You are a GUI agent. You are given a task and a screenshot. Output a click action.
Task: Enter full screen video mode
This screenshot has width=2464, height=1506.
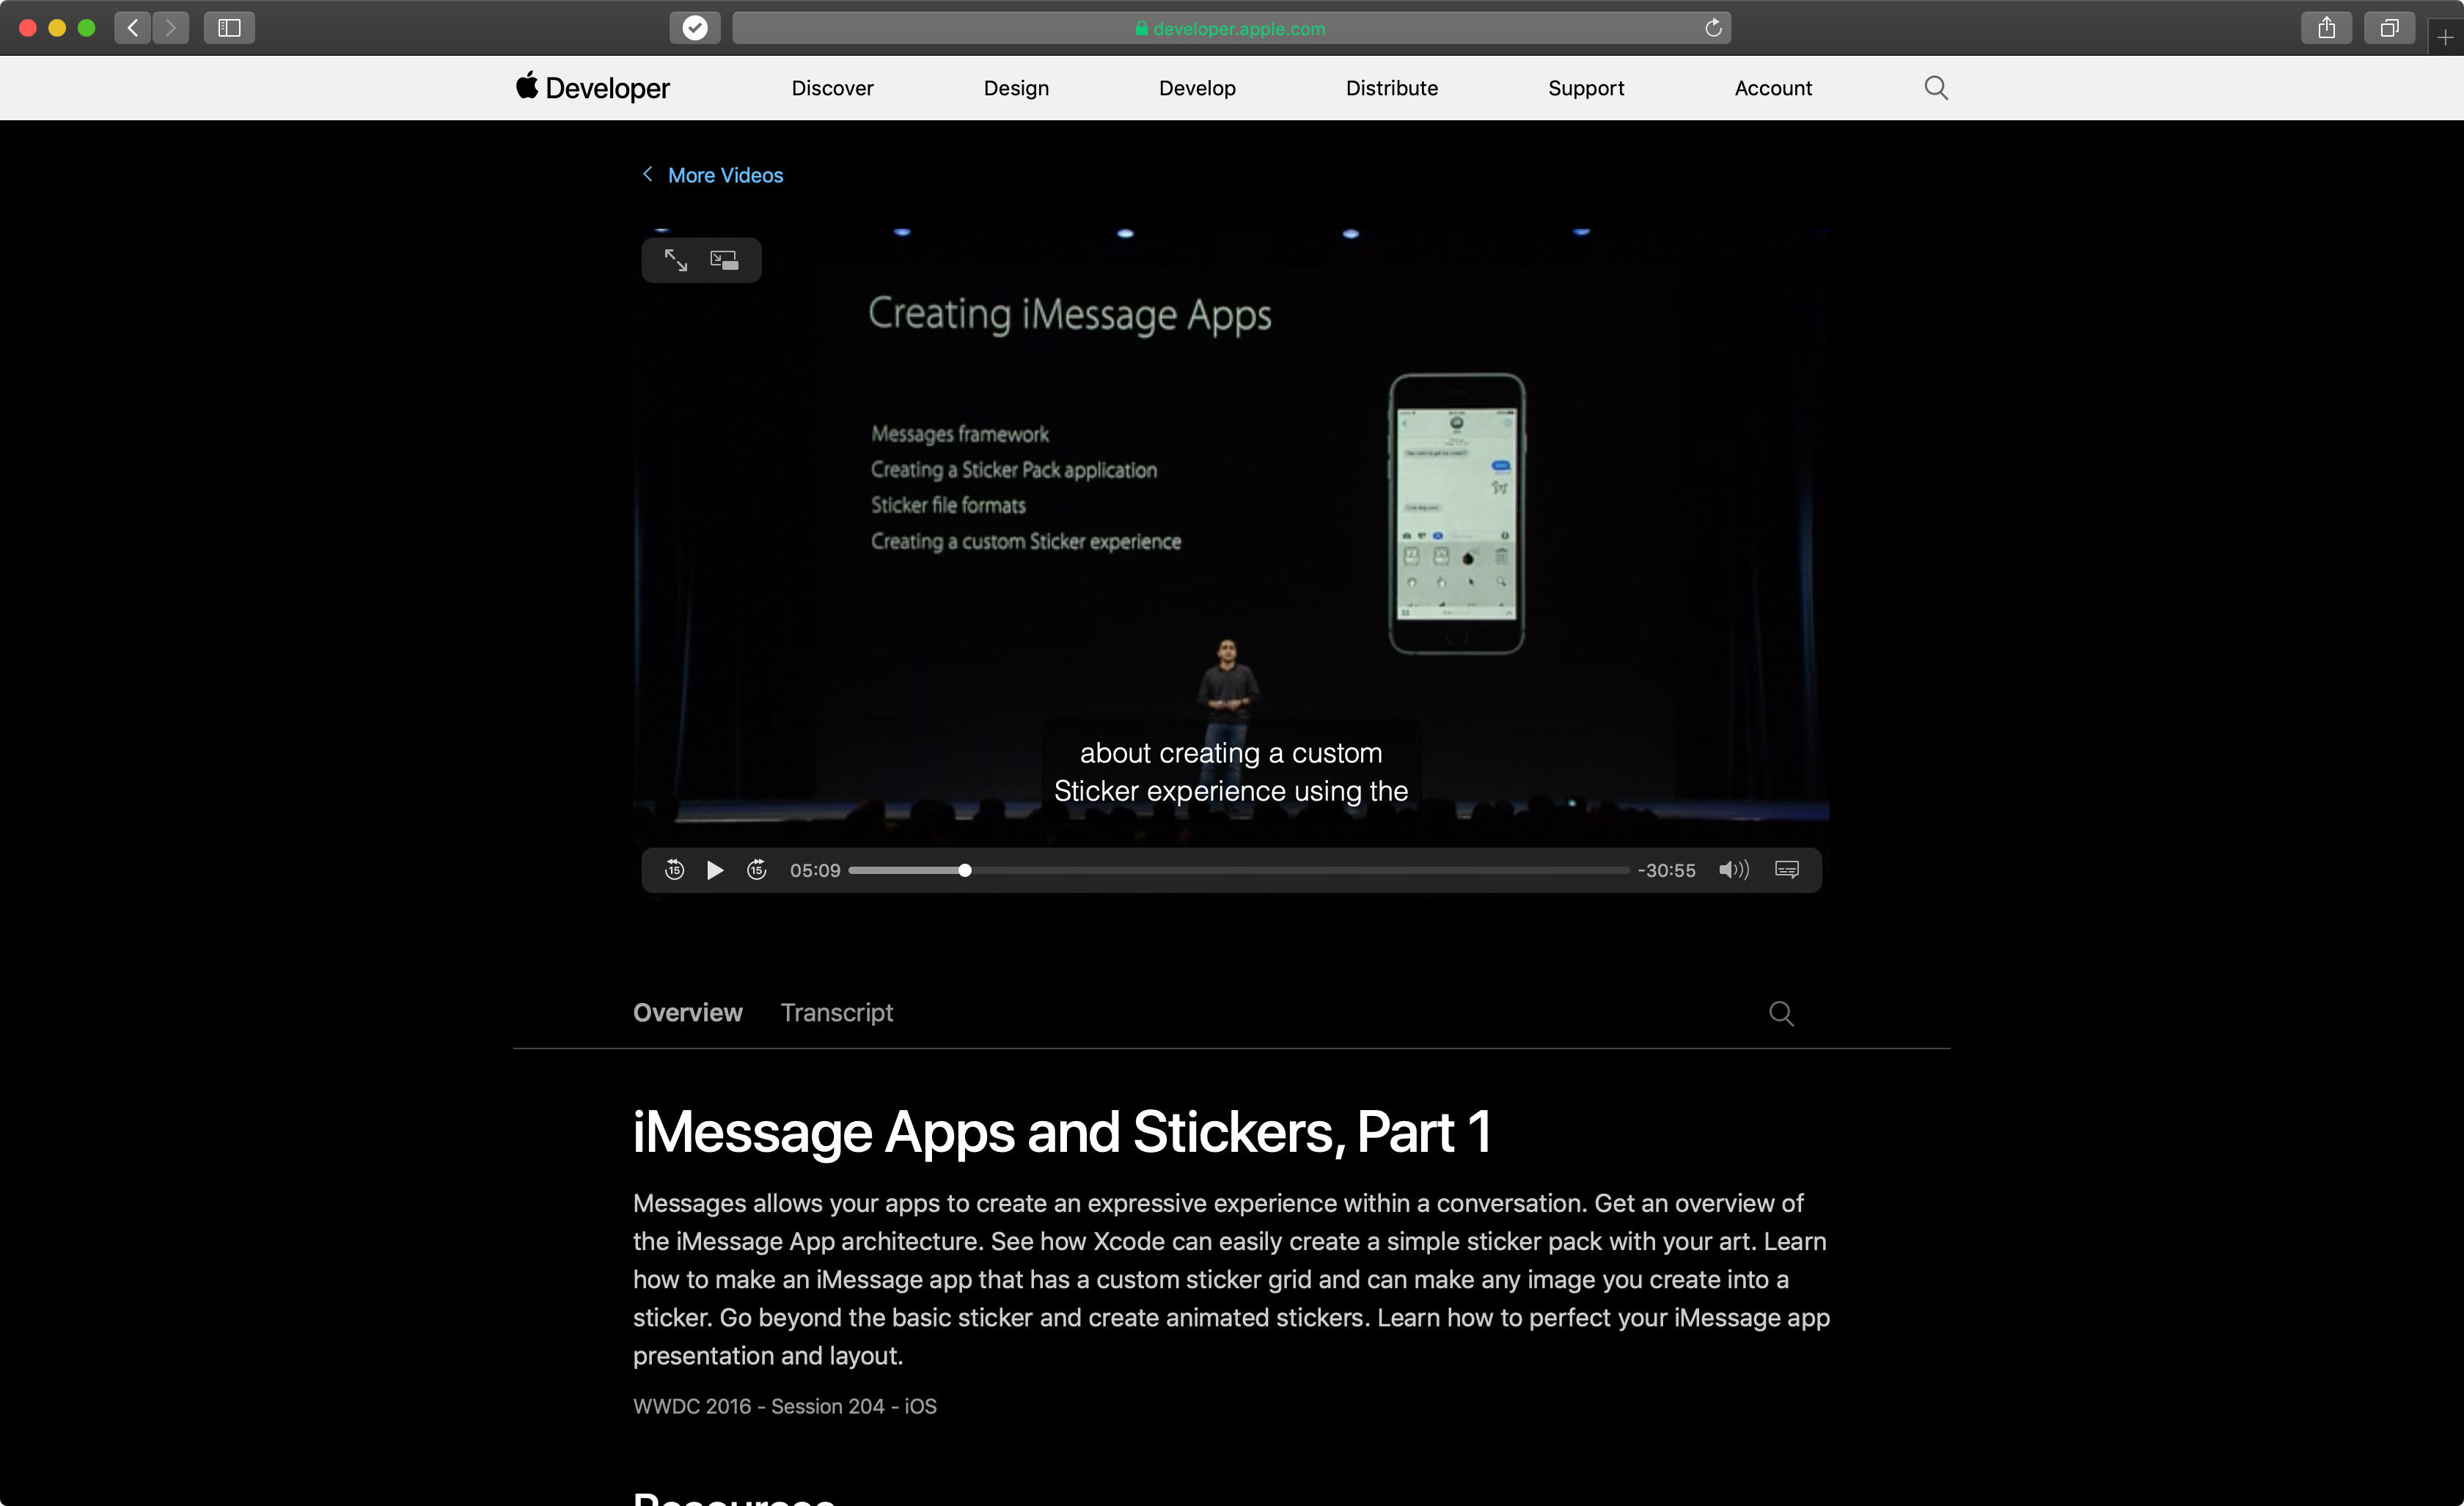click(676, 260)
